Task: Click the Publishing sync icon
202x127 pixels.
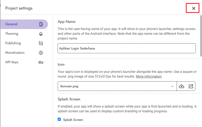Action: [41, 43]
